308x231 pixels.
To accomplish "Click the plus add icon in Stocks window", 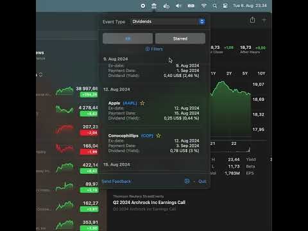I will (x=264, y=21).
